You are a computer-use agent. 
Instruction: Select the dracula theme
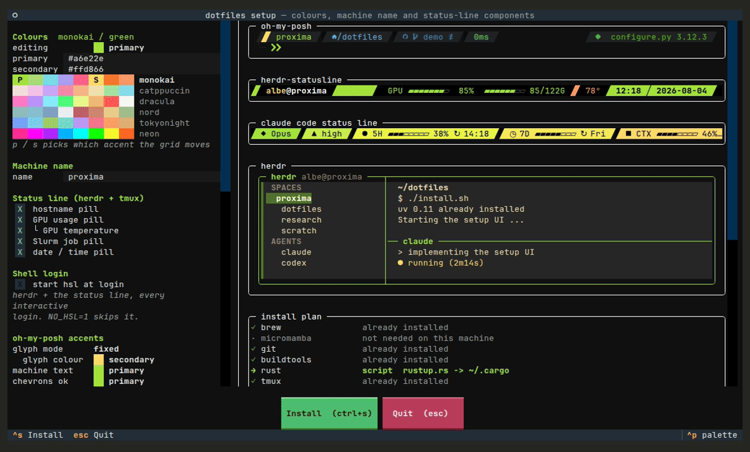point(157,102)
